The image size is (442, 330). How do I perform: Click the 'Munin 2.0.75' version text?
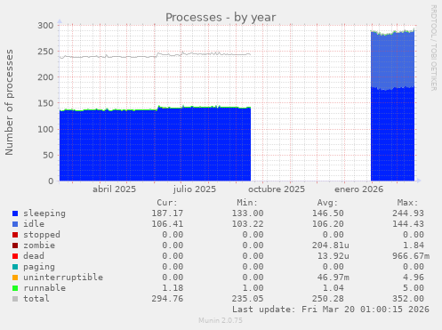[x=221, y=320]
